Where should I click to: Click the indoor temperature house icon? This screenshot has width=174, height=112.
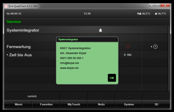(156, 14)
